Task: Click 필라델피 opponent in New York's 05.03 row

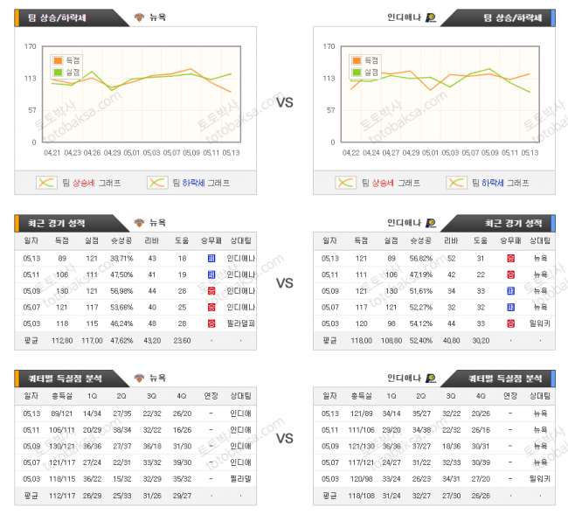Action: click(239, 323)
